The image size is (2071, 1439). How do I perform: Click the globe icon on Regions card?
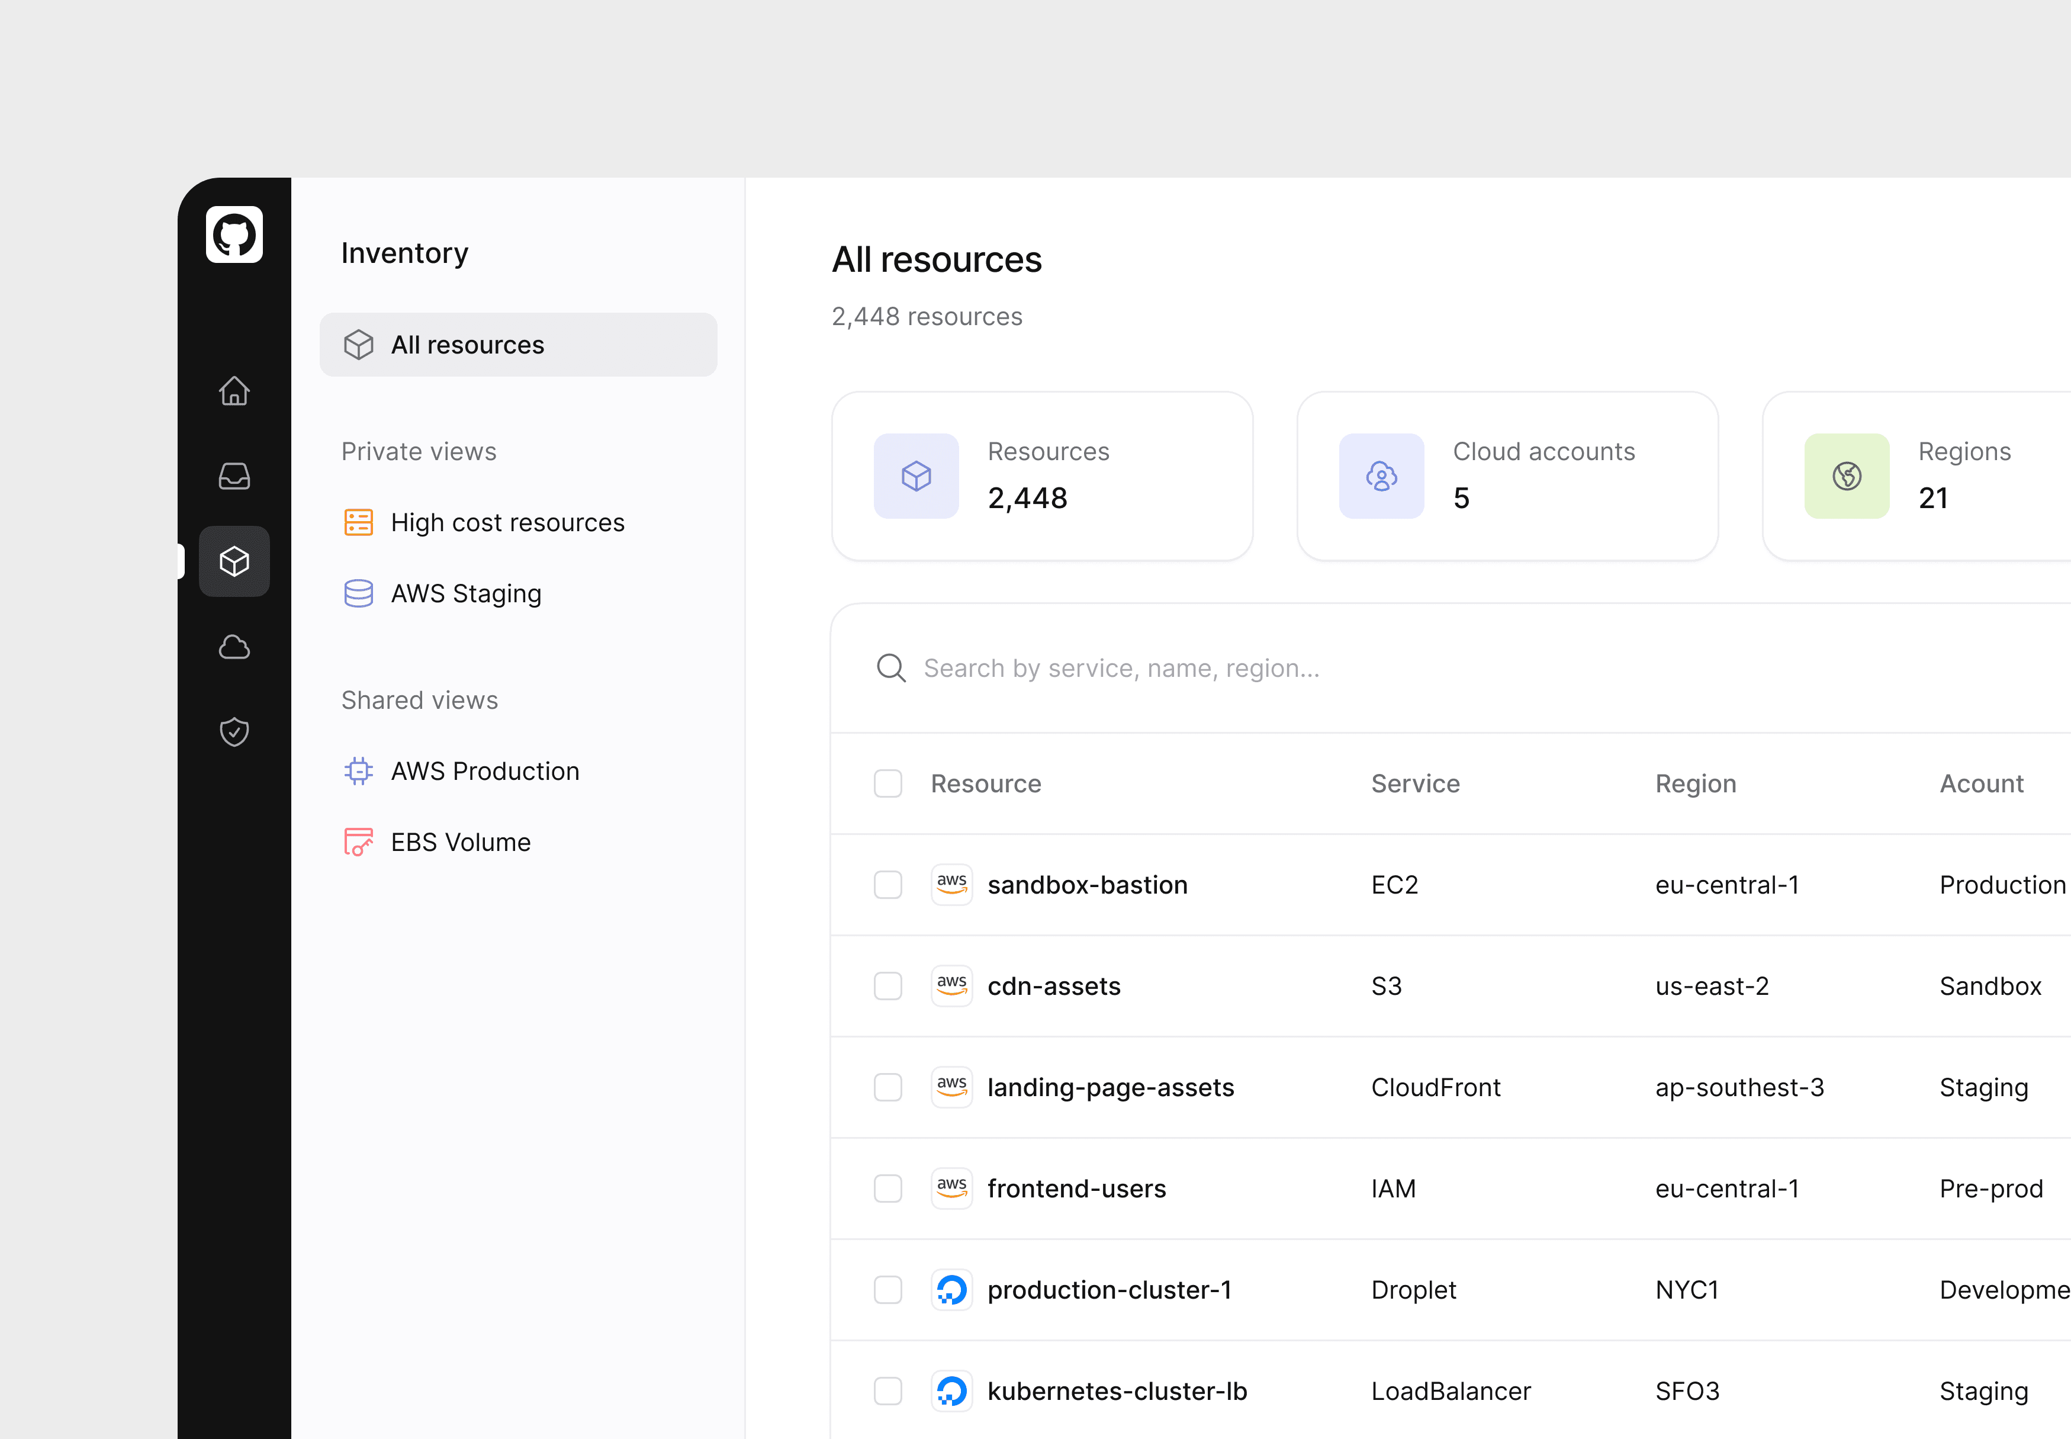tap(1845, 475)
